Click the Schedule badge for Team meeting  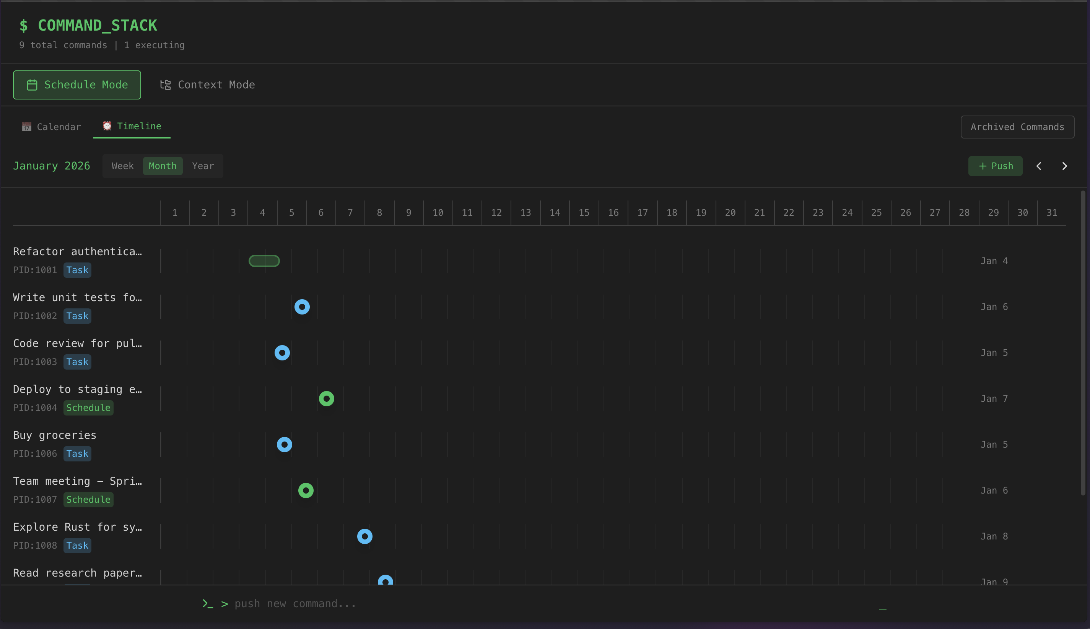(x=88, y=499)
